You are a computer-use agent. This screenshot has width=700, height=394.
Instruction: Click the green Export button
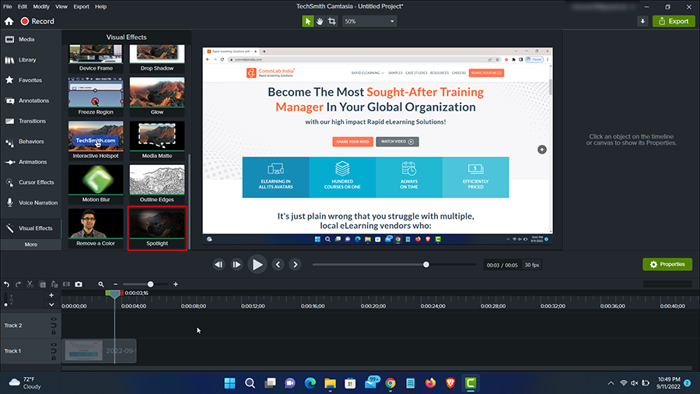pos(674,21)
